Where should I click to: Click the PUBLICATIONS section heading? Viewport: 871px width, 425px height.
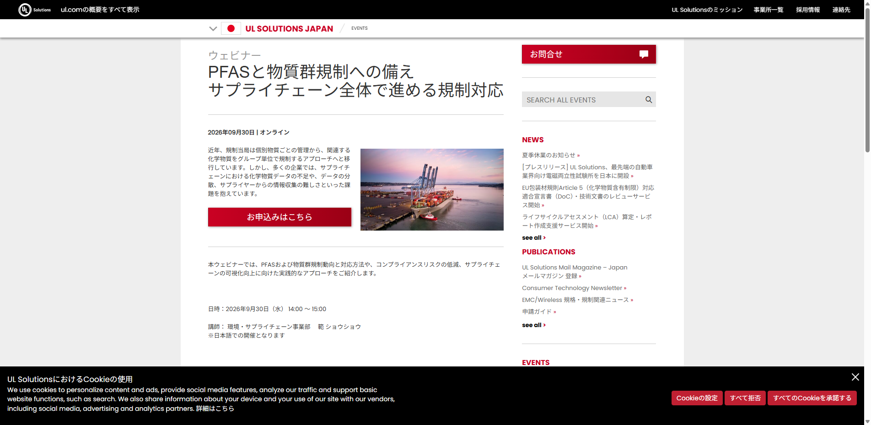(x=548, y=252)
